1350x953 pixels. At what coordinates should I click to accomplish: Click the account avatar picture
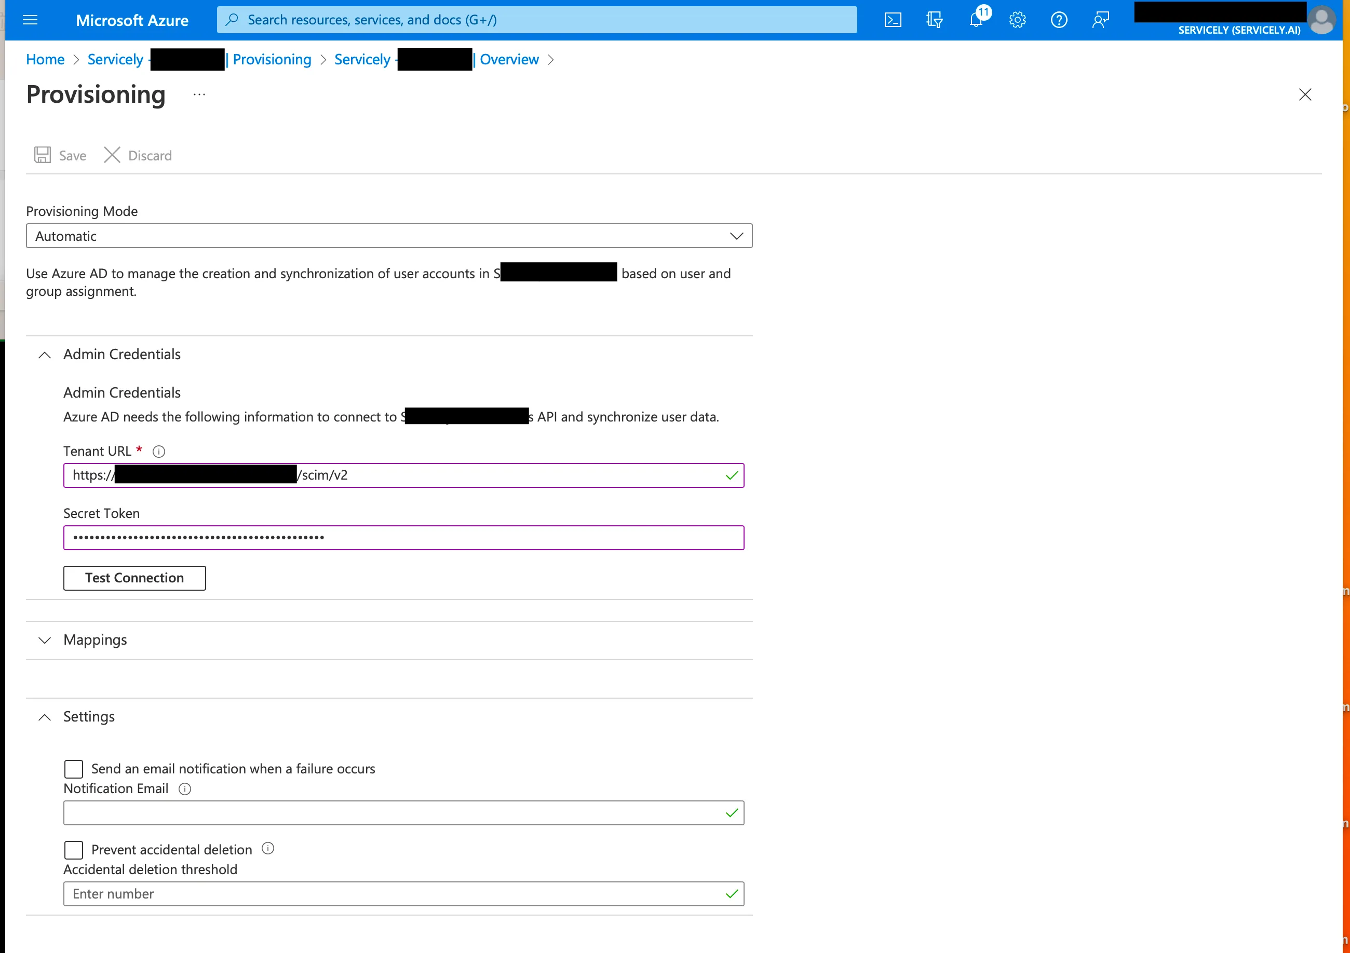coord(1322,20)
